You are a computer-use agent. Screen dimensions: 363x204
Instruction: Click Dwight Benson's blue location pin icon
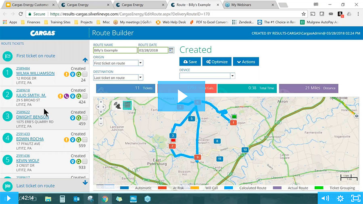coord(73,118)
